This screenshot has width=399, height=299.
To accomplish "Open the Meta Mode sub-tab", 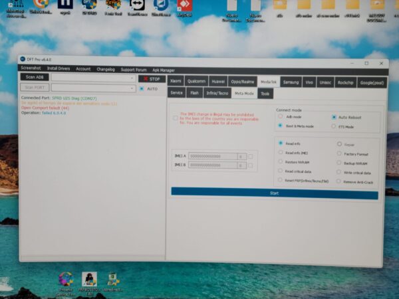I will pyautogui.click(x=244, y=93).
